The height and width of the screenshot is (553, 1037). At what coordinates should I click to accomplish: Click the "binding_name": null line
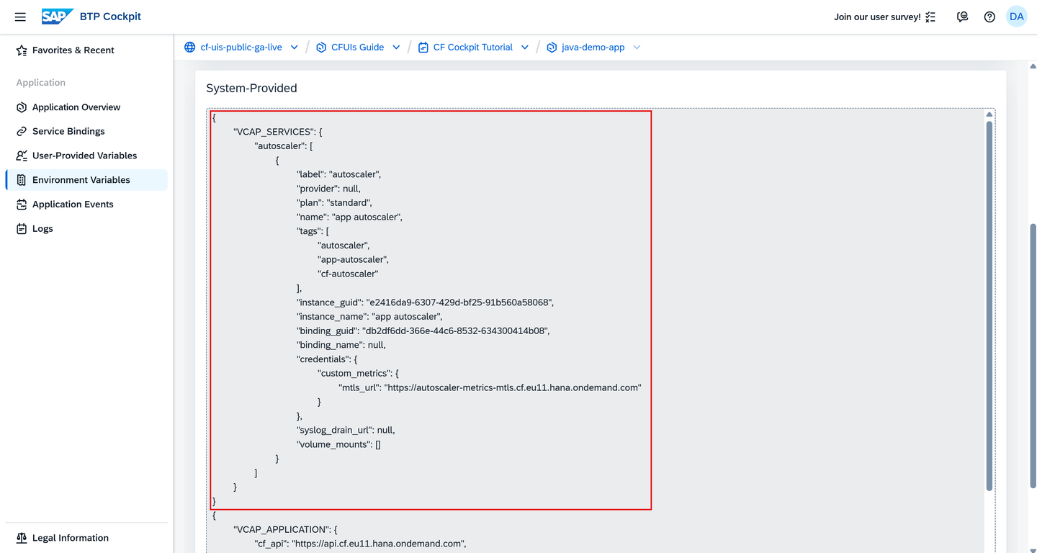(x=341, y=345)
